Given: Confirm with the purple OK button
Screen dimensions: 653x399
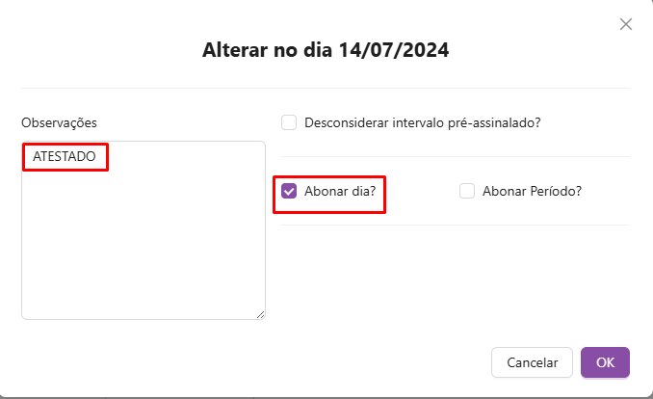Looking at the screenshot, I should coord(605,362).
